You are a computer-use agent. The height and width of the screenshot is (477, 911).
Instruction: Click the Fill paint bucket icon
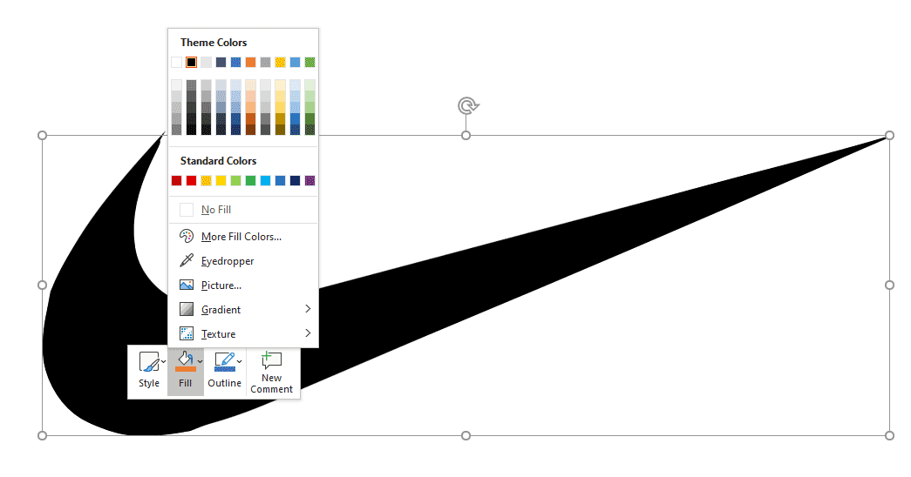186,360
